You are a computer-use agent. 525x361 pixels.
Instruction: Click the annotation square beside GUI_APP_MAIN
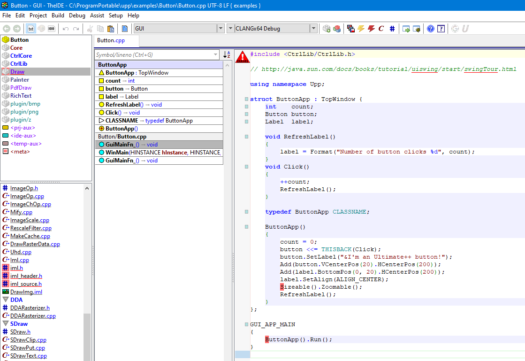point(246,324)
